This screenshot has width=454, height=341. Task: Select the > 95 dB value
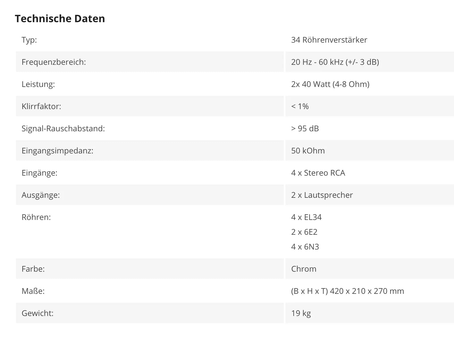[305, 128]
